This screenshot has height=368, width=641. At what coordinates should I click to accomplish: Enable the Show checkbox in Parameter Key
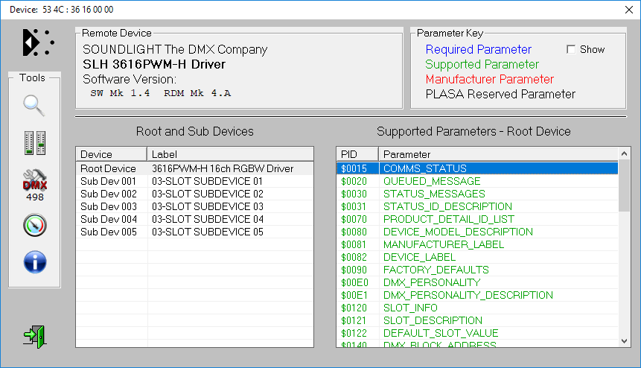[571, 49]
